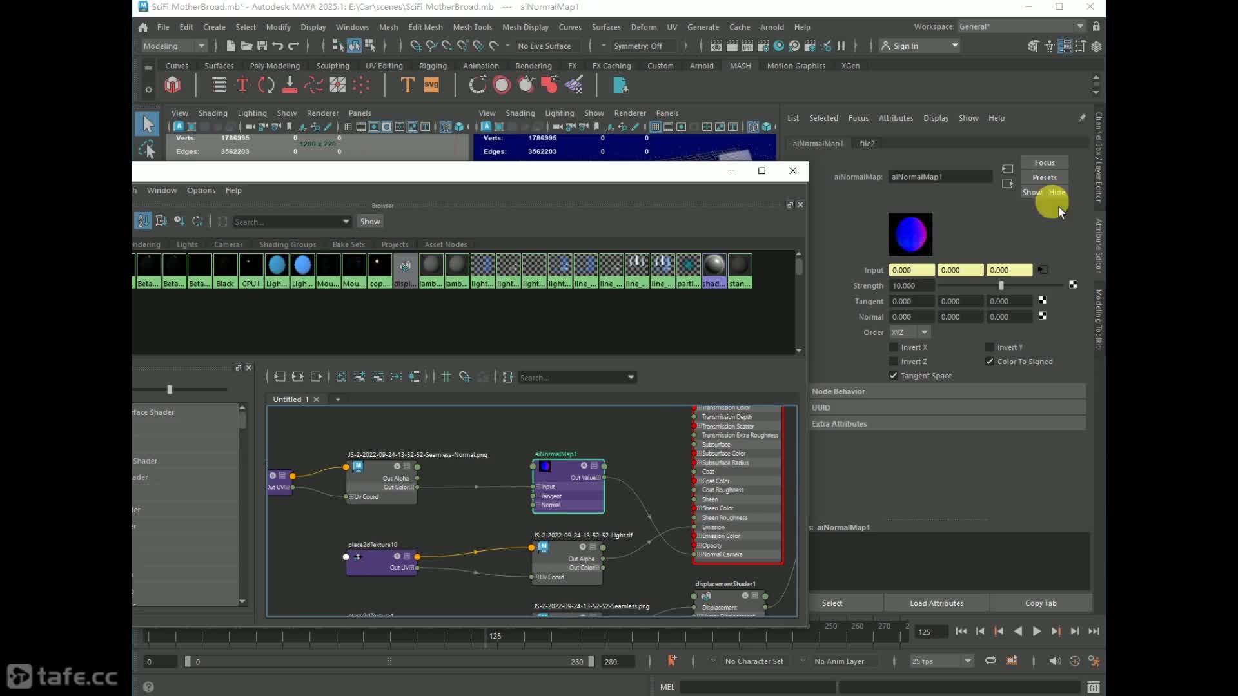Enable the Invert X checkbox
The width and height of the screenshot is (1238, 696).
[x=894, y=347]
